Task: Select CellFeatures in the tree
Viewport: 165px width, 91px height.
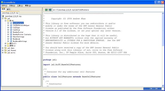Action: point(18,23)
